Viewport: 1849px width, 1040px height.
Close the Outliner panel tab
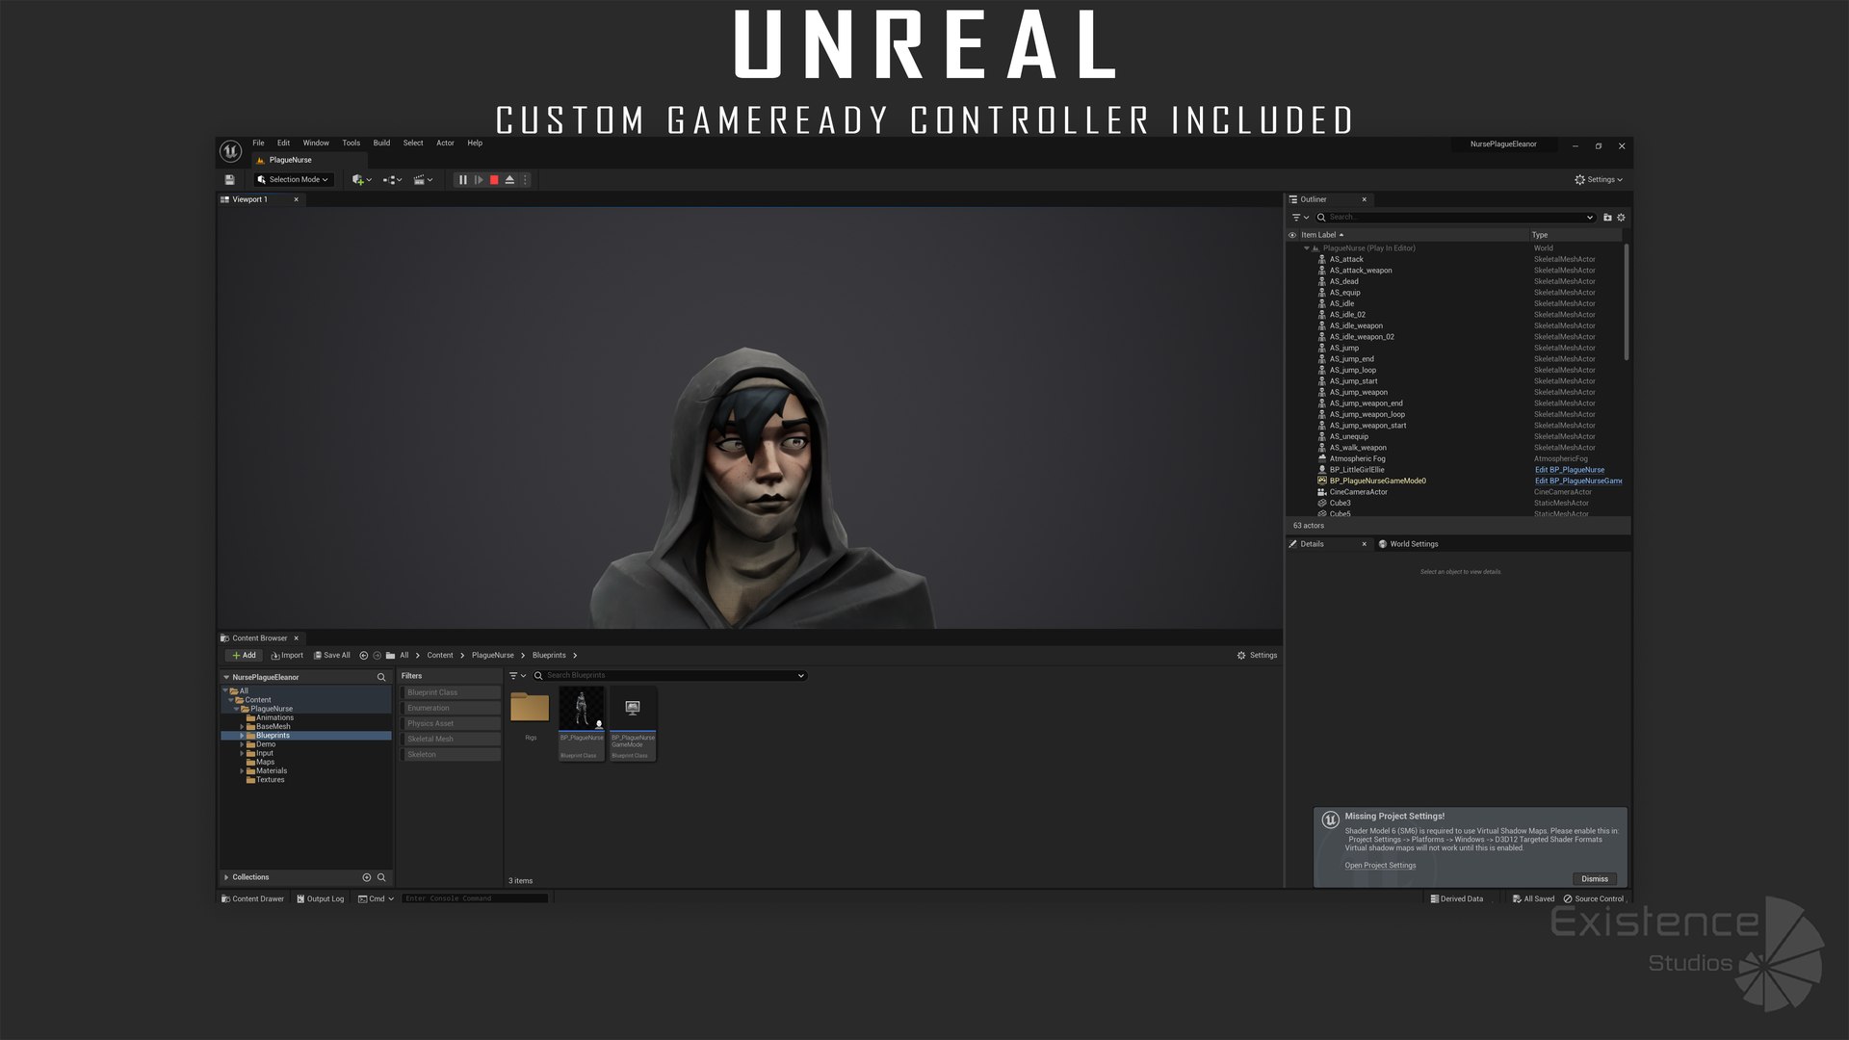tap(1364, 200)
